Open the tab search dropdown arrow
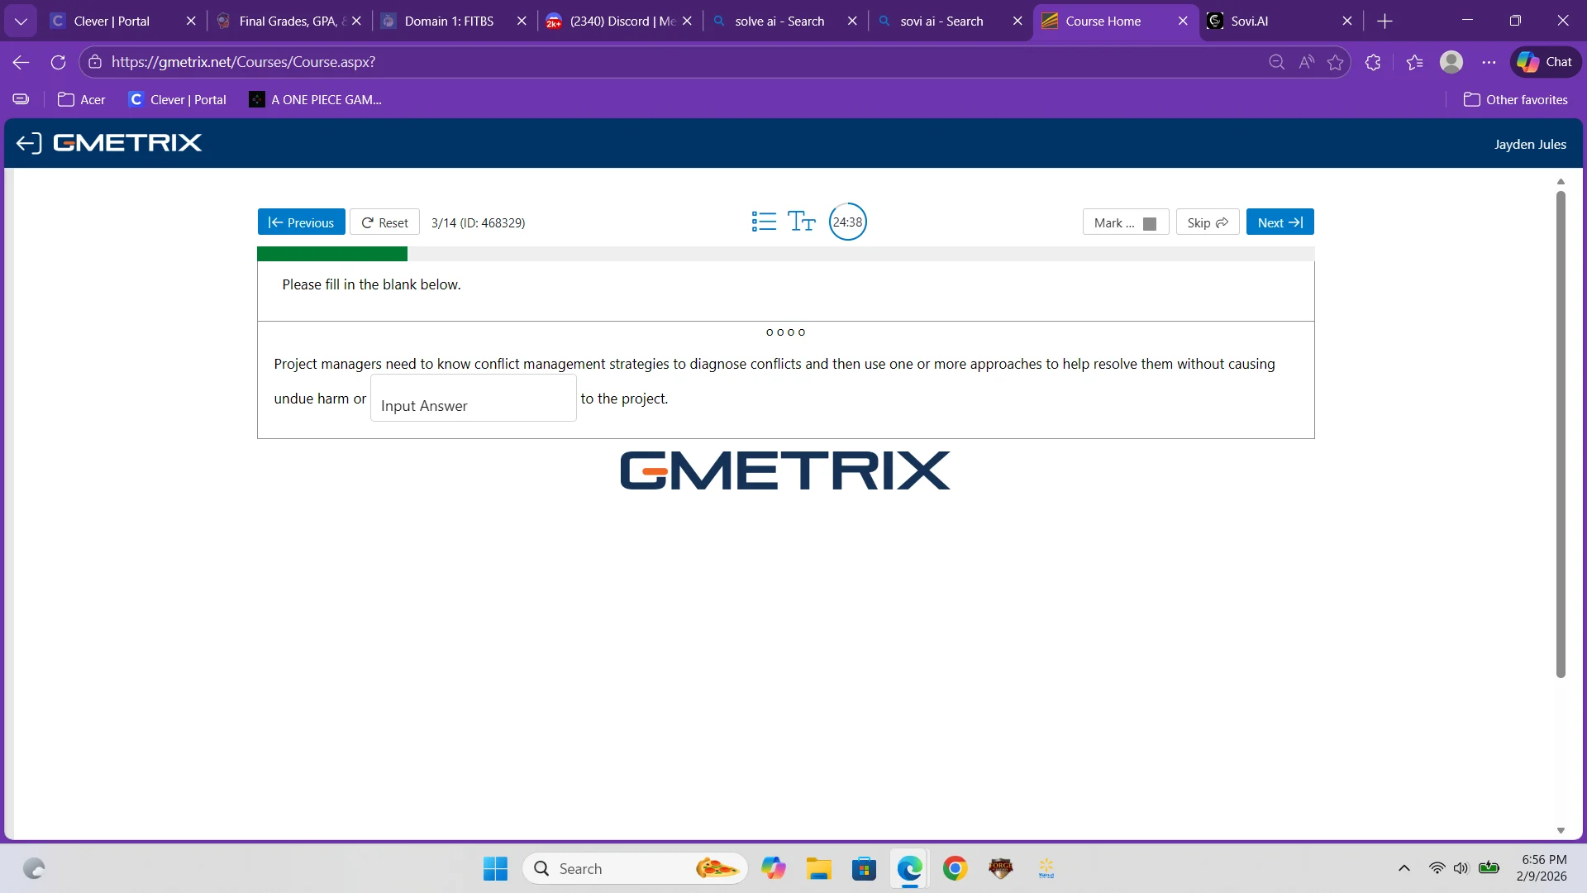The width and height of the screenshot is (1587, 893). coord(21,21)
